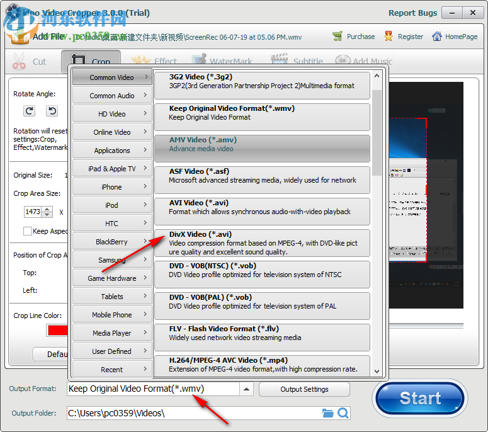488x432 pixels.
Task: Open Output Settings
Action: tap(304, 389)
